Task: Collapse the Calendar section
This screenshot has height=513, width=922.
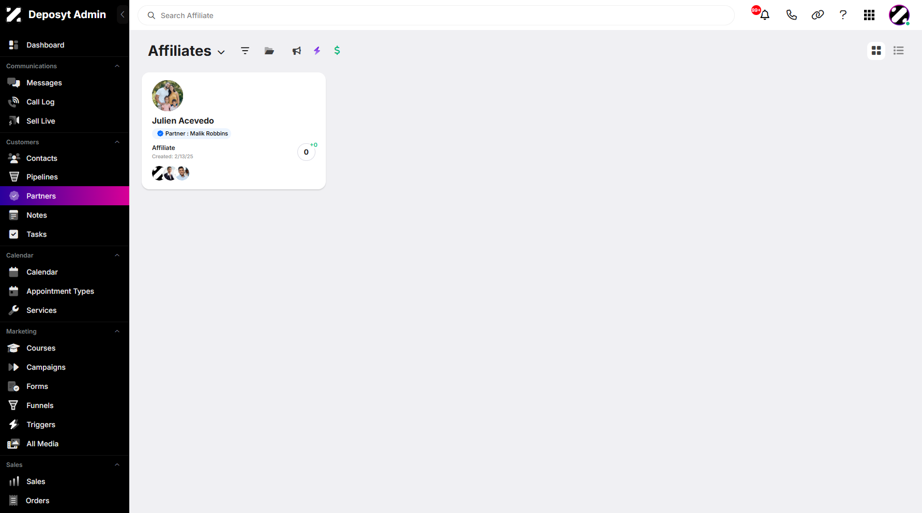Action: pos(117,255)
